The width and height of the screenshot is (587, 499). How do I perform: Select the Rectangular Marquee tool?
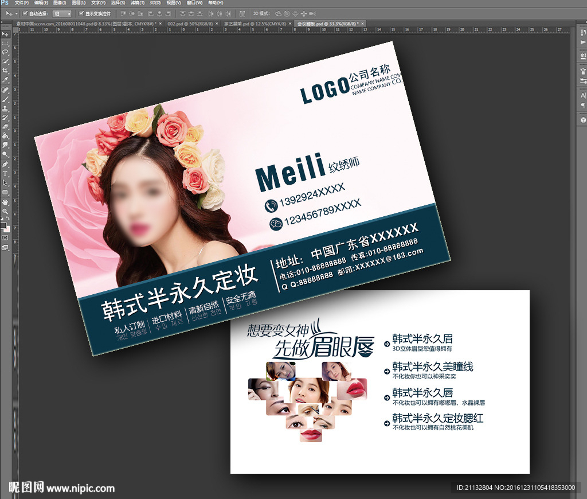pos(5,44)
